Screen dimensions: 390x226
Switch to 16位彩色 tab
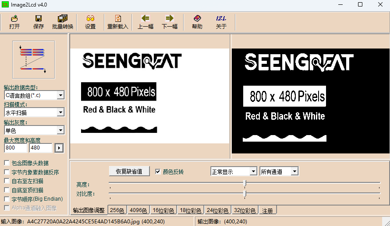point(163,210)
